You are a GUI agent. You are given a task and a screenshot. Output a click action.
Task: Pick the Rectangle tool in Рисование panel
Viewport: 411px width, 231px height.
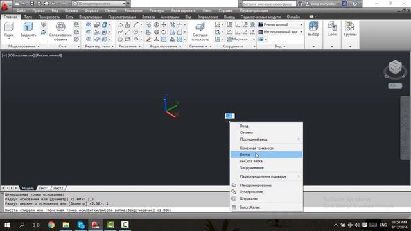(x=127, y=39)
